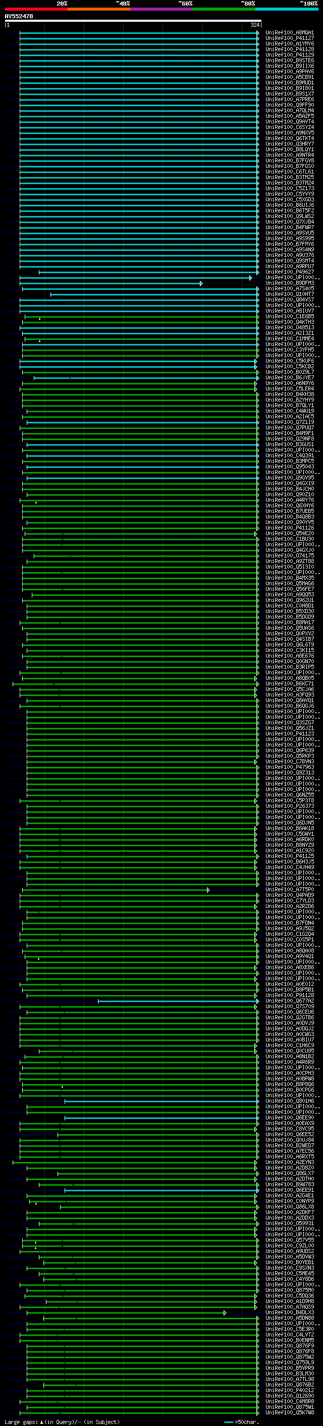Viewport: 323px width, 1426px height.
Task: Select hit label UniRef100_Q962U1
Action: point(289,600)
